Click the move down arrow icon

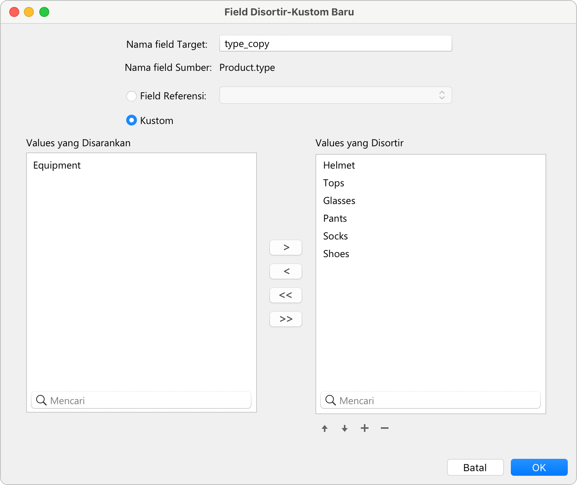(345, 428)
